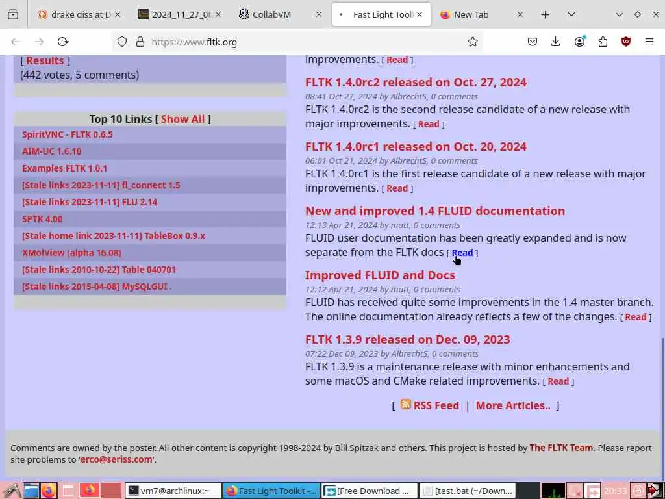The image size is (665, 499).
Task: Open the Firefox hamburger menu
Action: (649, 42)
